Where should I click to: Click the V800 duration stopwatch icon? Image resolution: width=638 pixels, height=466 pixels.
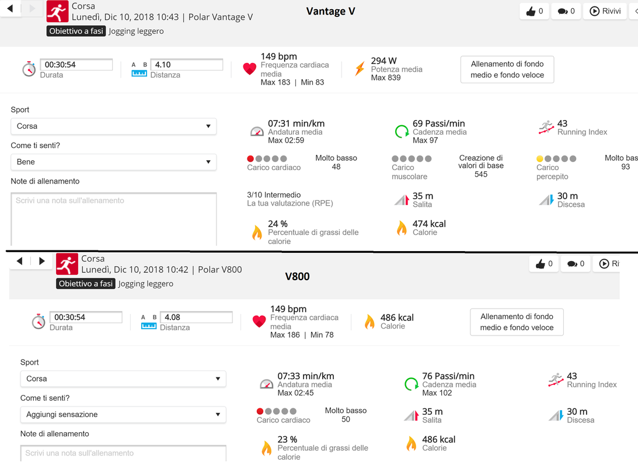39,322
